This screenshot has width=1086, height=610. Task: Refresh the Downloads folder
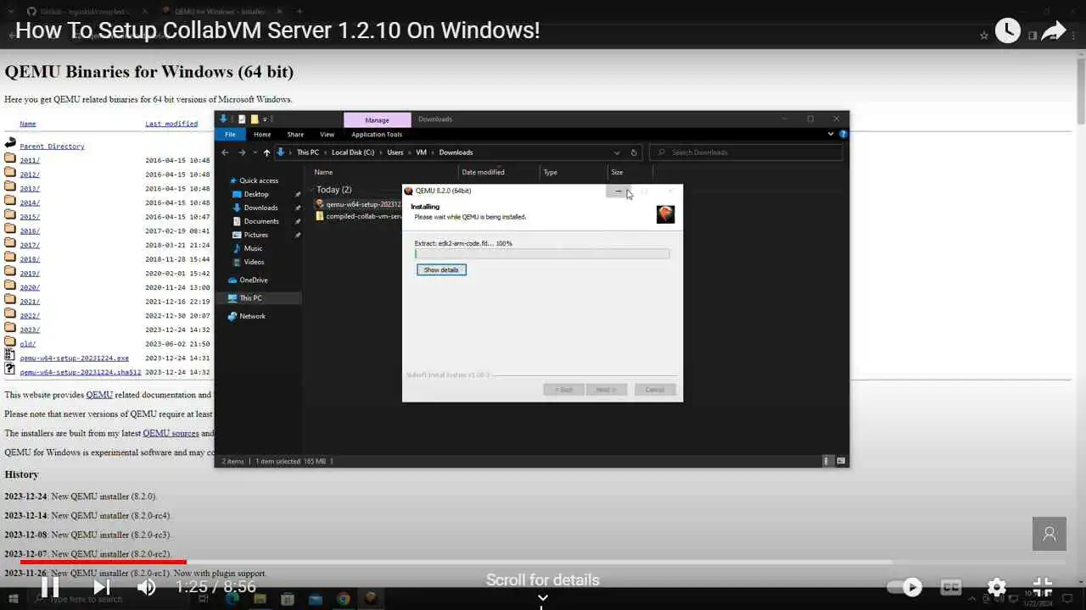(x=634, y=152)
